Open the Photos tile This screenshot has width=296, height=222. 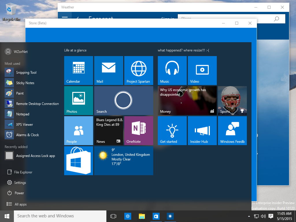(x=79, y=100)
